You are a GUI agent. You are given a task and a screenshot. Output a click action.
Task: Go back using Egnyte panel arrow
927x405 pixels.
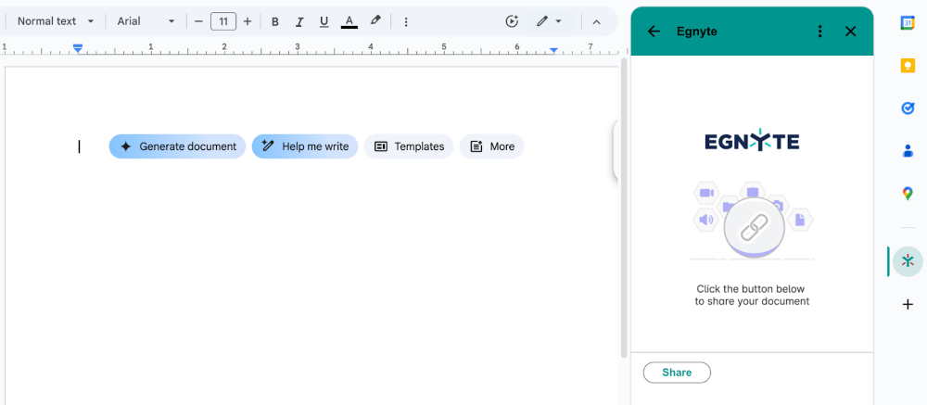click(x=654, y=32)
